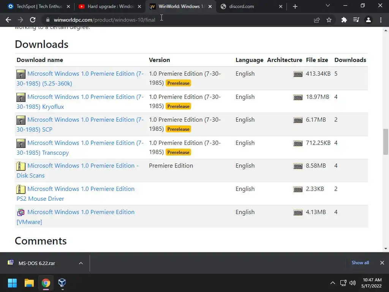Click the VMware image icon
The width and height of the screenshot is (389, 292).
pos(21,213)
